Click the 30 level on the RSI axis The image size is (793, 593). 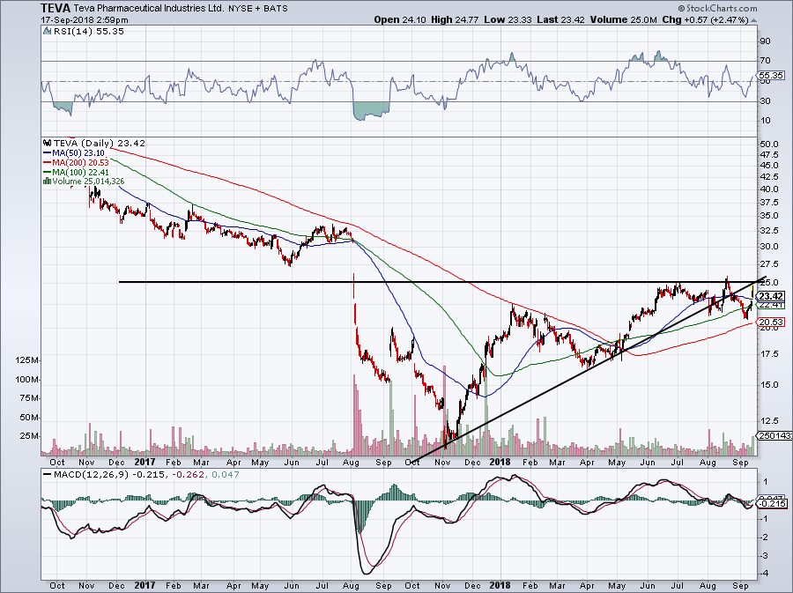coord(765,101)
